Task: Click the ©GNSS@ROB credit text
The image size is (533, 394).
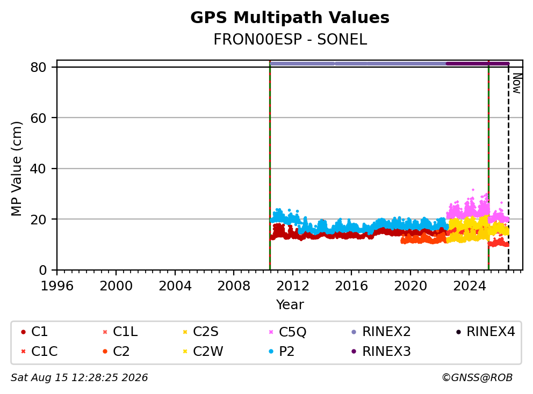Action: click(477, 378)
